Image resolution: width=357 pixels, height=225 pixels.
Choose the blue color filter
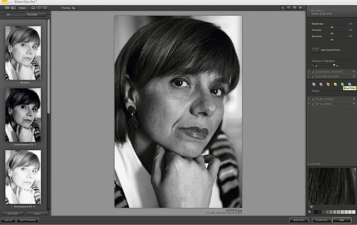click(350, 84)
